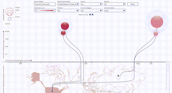172x93 pixels.
Task: Open the Source dropdown
Action: [91, 4]
